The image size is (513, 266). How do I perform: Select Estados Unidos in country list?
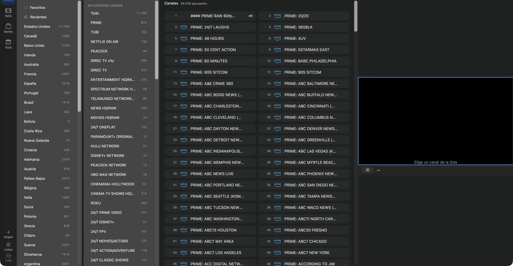(x=47, y=26)
